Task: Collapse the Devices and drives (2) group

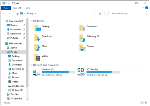Action: [31, 65]
